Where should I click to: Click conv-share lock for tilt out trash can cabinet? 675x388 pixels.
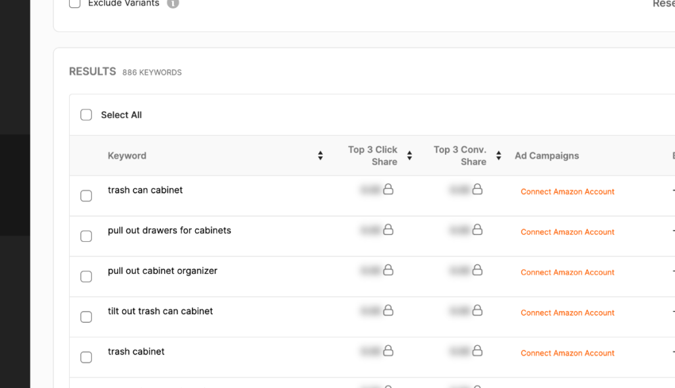coord(477,310)
